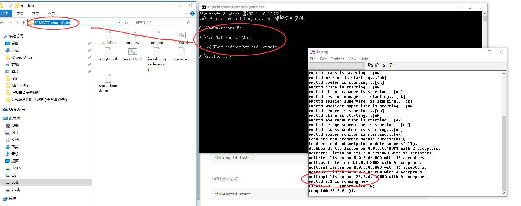Select the emqttd file with blank icon
This screenshot has height=206, width=521.
(157, 38)
